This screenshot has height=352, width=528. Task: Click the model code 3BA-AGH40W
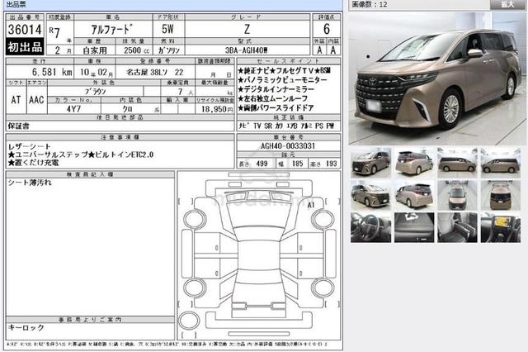pos(247,50)
